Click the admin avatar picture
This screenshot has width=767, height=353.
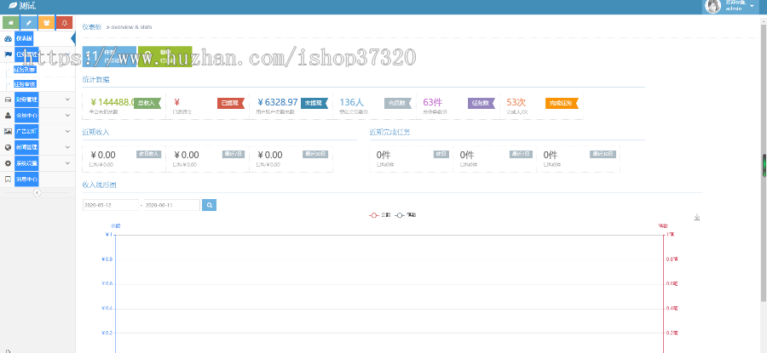713,6
